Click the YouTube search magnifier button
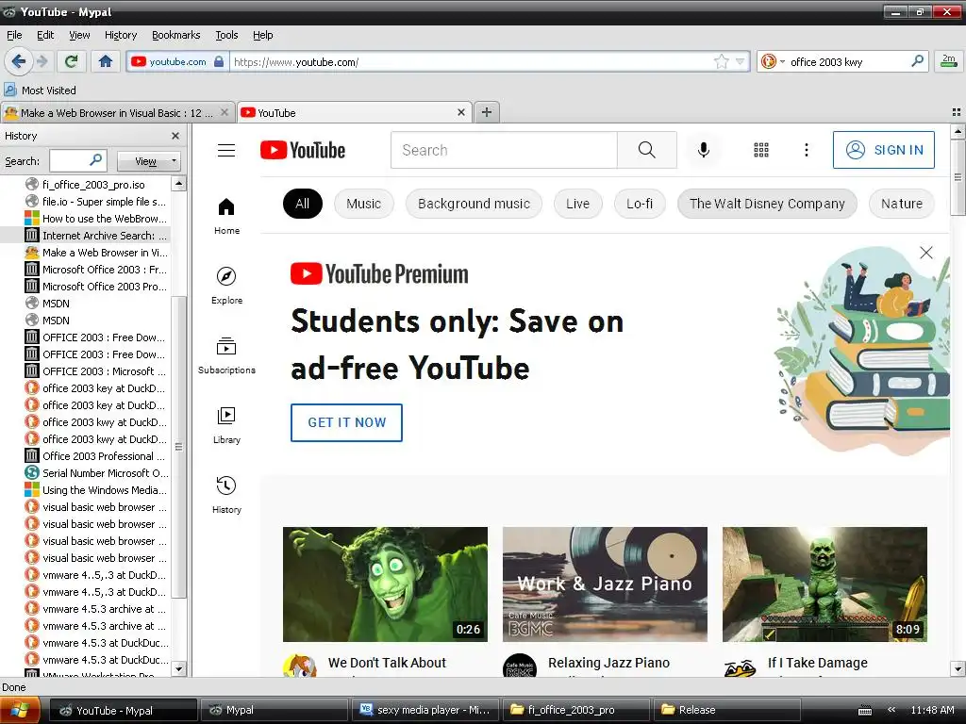This screenshot has height=724, width=966. (647, 150)
